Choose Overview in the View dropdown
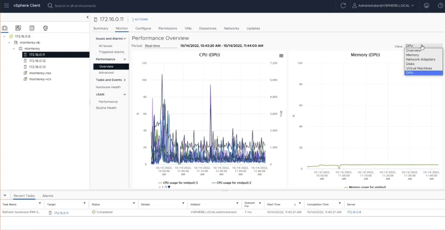The height and width of the screenshot is (230, 445). 423,50
